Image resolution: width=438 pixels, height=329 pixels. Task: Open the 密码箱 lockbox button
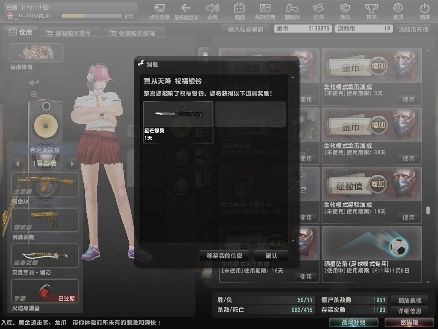409,322
